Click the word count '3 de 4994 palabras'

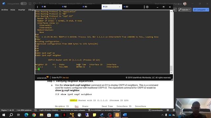pos(24,110)
